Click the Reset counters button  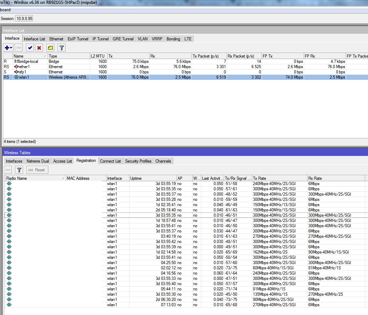[x=37, y=170]
